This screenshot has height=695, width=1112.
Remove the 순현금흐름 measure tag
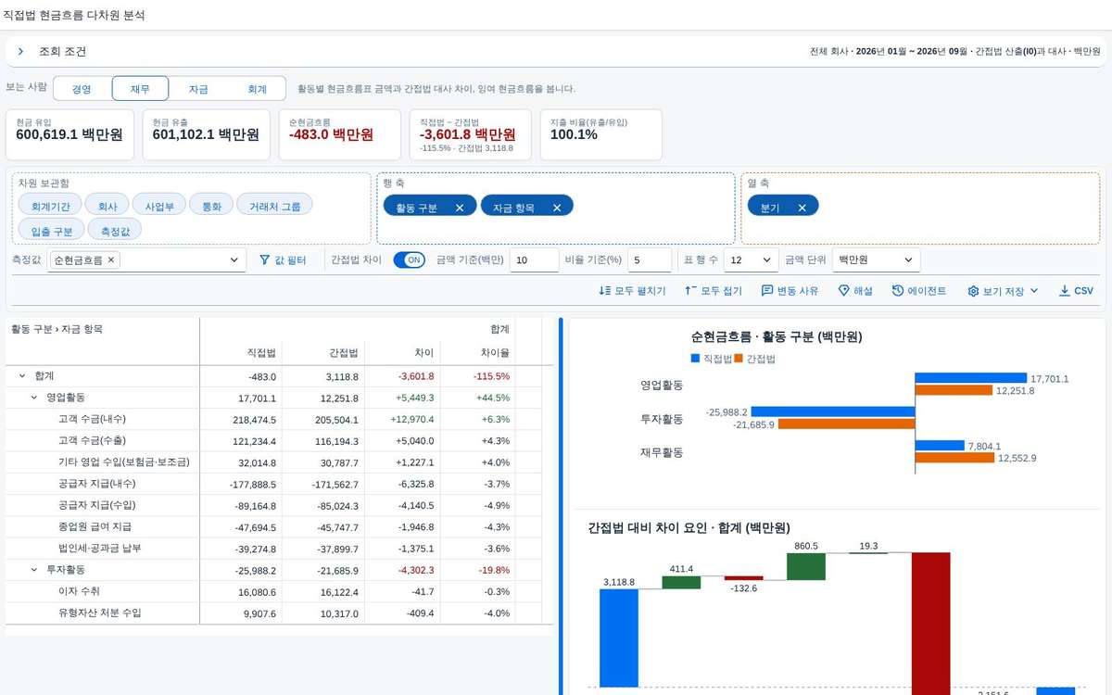111,260
